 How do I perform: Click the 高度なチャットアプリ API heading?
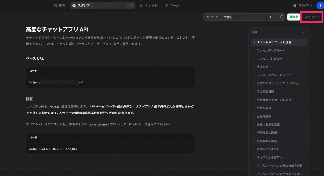57,29
